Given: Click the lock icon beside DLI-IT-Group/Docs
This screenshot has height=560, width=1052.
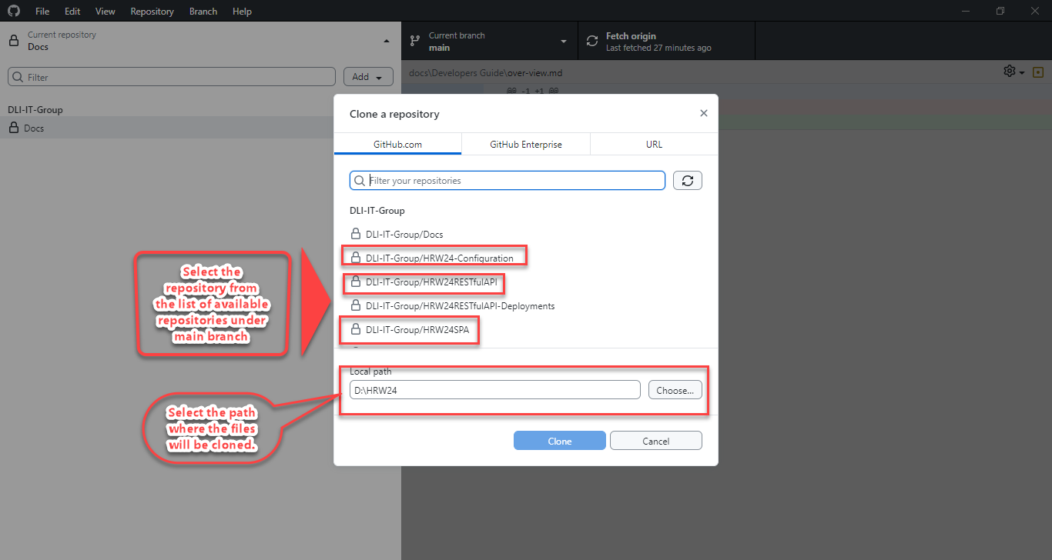Looking at the screenshot, I should click(355, 234).
